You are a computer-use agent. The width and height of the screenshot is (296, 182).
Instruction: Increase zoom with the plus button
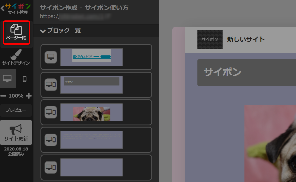(x=29, y=96)
